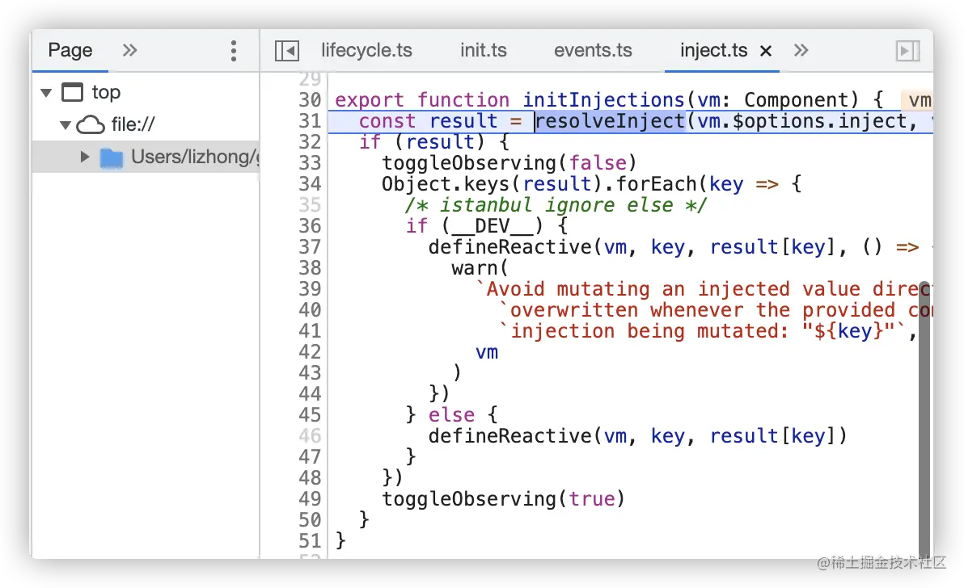Click the warn( call on line 38
The image size is (964, 588).
coord(480,267)
